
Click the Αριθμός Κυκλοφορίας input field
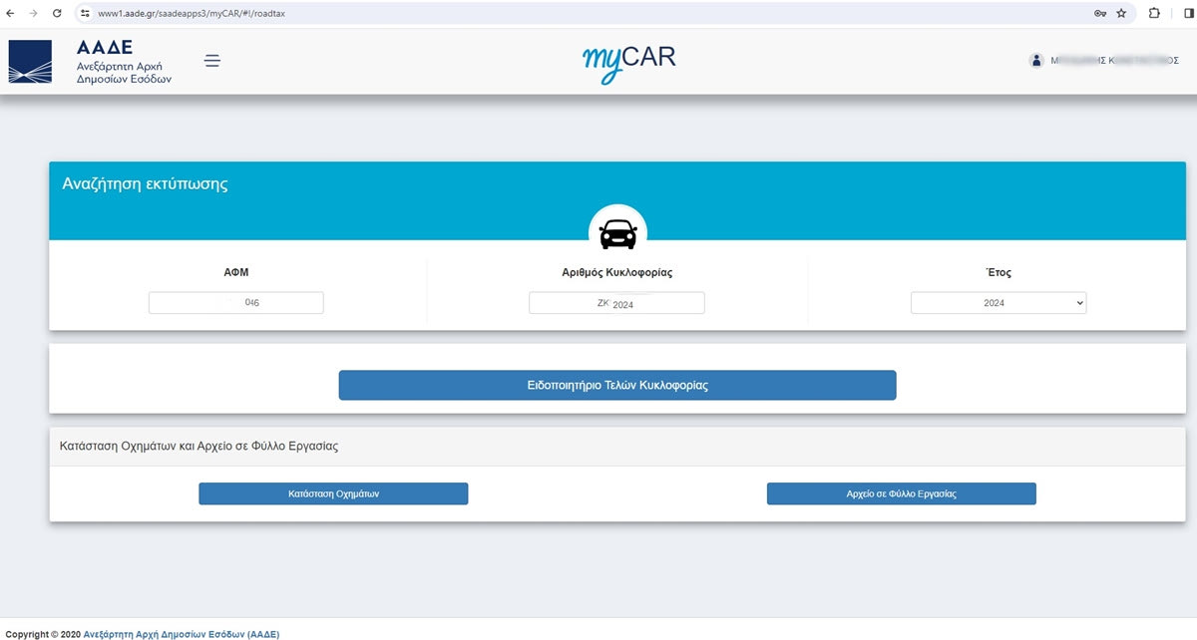click(x=616, y=303)
